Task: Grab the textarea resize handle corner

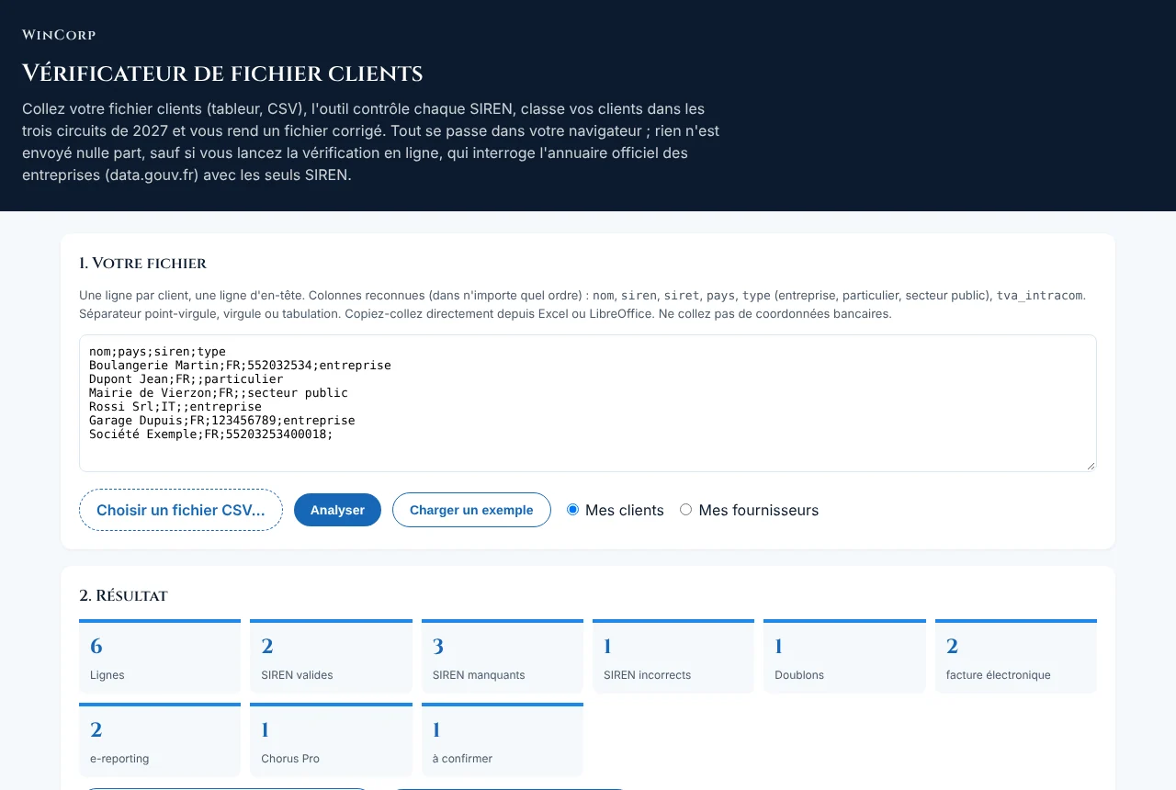Action: click(1090, 465)
